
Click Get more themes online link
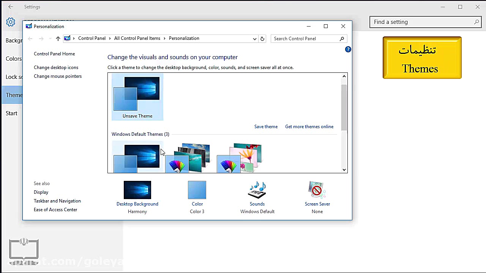[x=309, y=127]
